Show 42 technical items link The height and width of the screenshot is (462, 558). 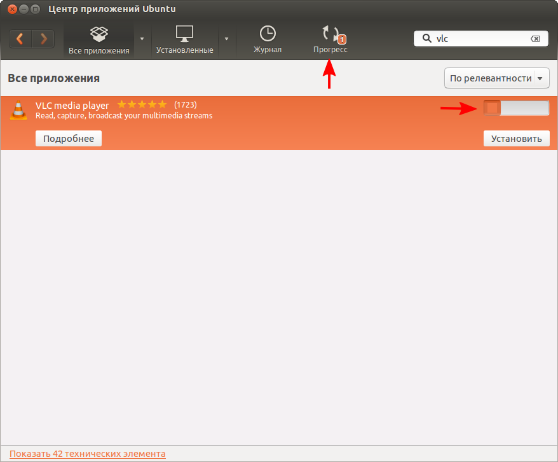(x=88, y=454)
